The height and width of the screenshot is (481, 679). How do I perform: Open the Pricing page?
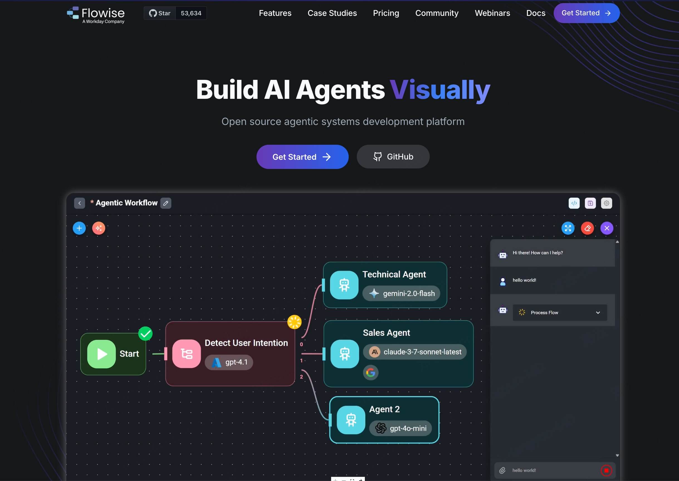(x=386, y=13)
